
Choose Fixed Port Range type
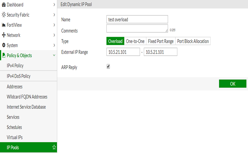coord(161,41)
